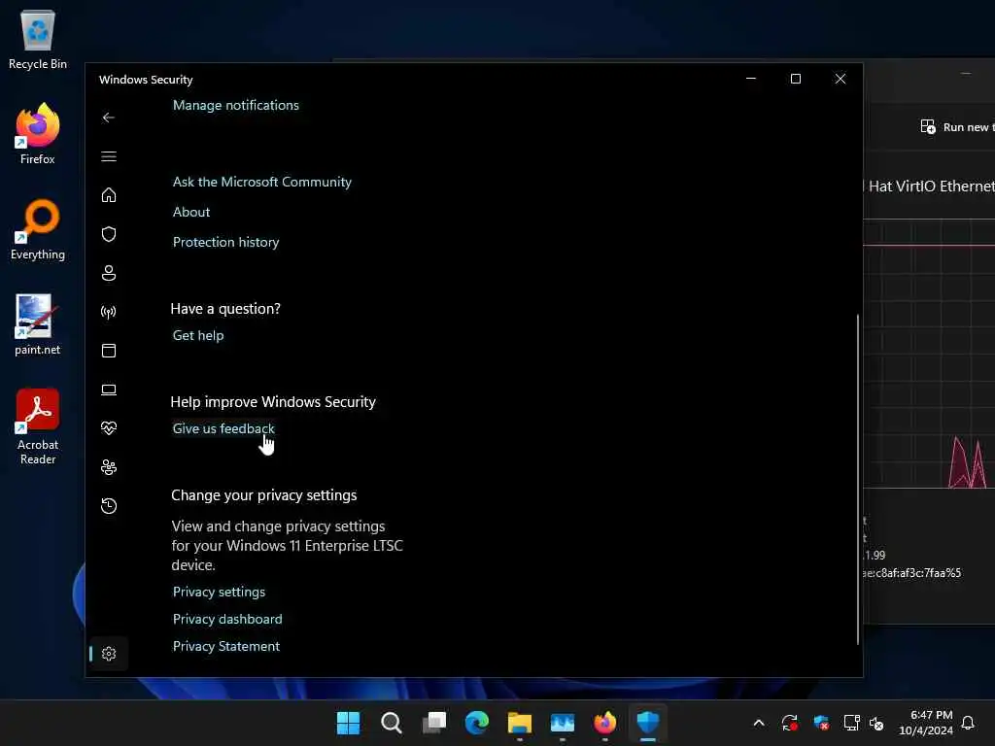
Task: Click Windows Security shield taskbar icon
Action: pyautogui.click(x=648, y=723)
